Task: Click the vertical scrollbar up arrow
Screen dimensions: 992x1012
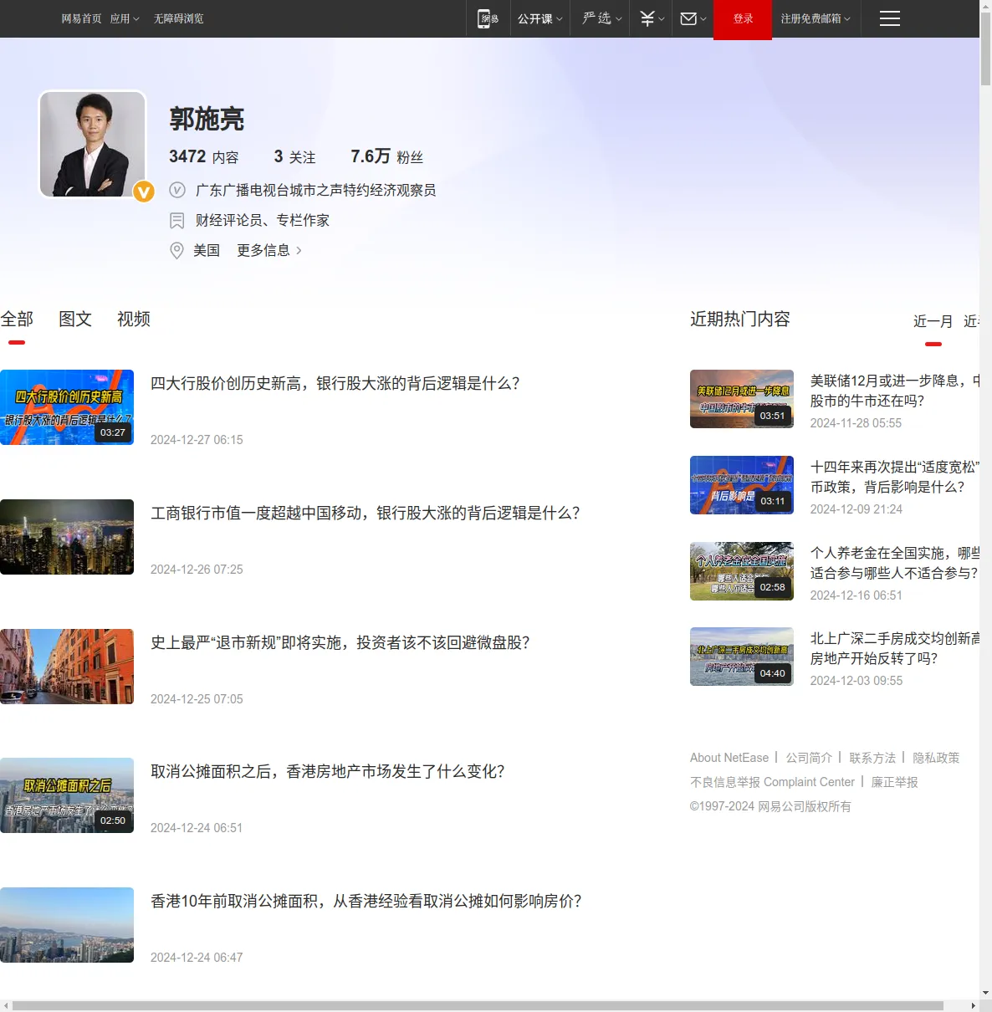Action: pos(985,6)
